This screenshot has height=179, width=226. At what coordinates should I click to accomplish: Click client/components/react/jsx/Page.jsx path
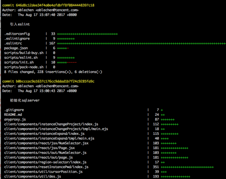coord(40,148)
